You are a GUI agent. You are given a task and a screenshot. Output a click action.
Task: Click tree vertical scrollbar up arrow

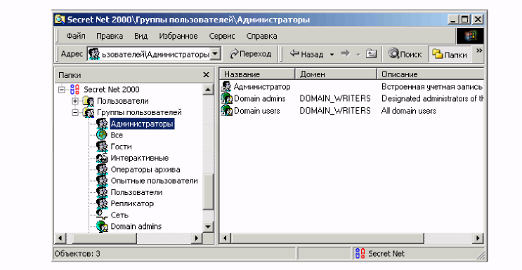tap(208, 89)
